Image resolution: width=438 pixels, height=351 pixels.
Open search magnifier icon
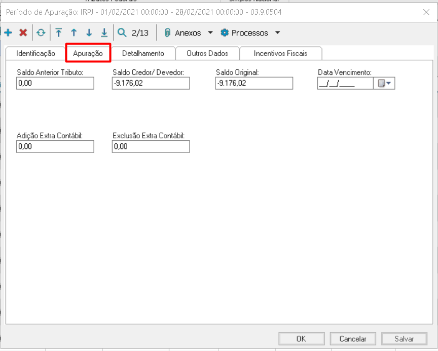122,32
